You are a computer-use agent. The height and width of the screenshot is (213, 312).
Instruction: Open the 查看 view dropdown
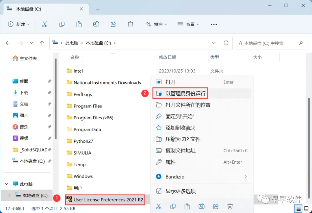click(x=188, y=24)
